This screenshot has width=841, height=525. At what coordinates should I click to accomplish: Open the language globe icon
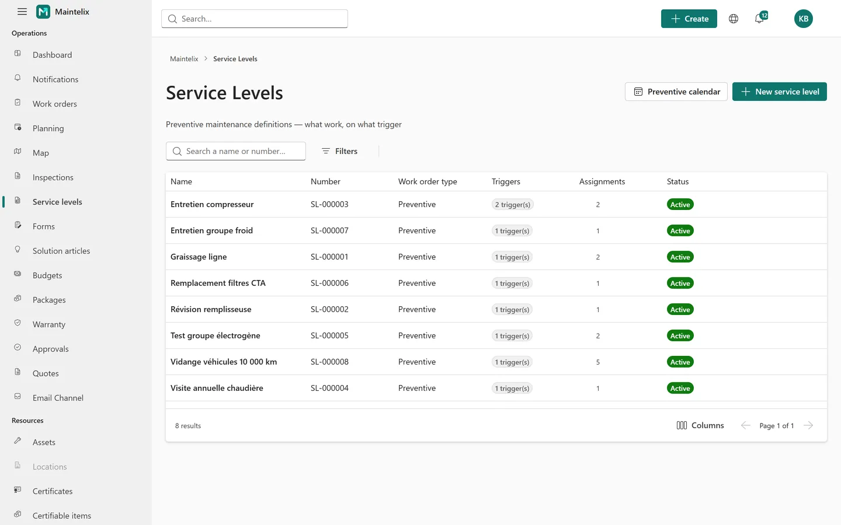pyautogui.click(x=734, y=19)
